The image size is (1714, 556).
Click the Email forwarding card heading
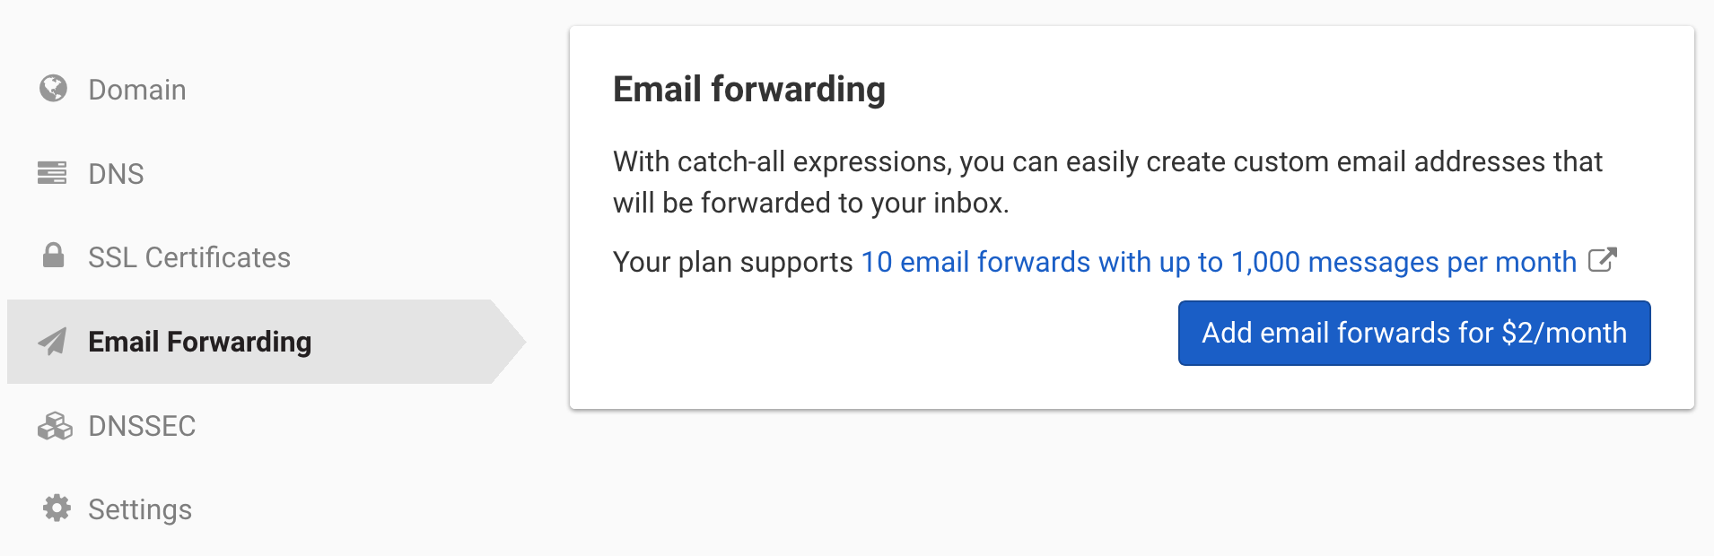(748, 90)
